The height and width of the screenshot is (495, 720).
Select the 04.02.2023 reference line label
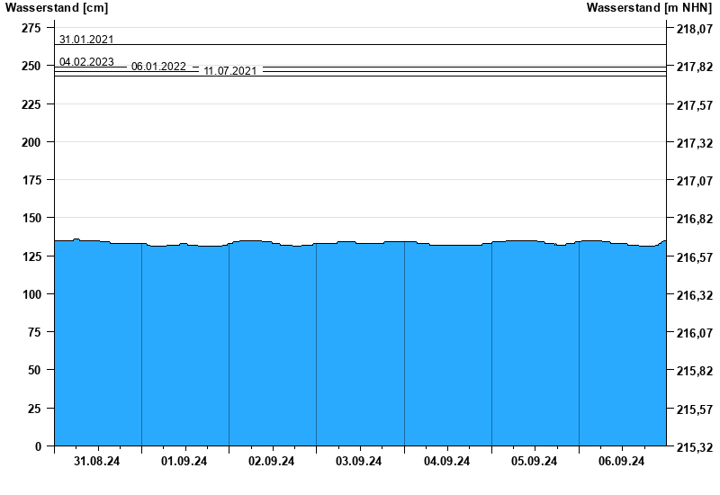(x=86, y=62)
